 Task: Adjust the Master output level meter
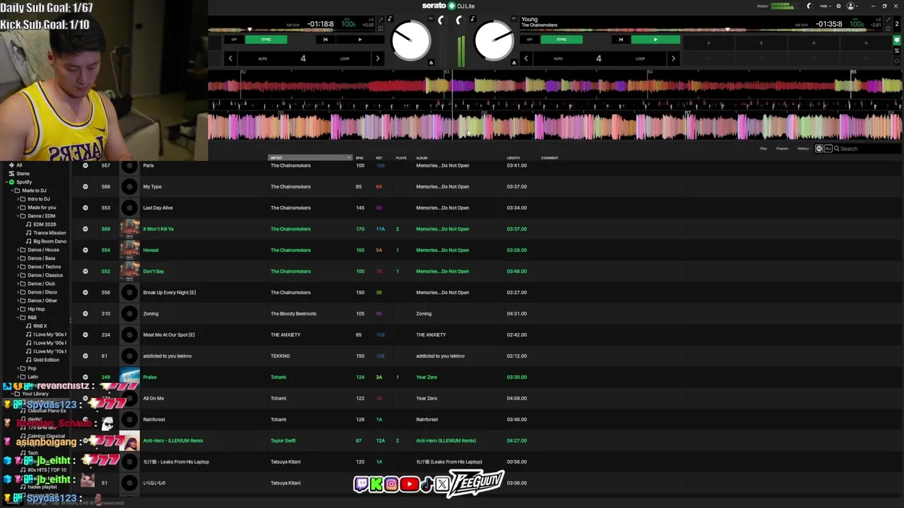click(x=782, y=6)
